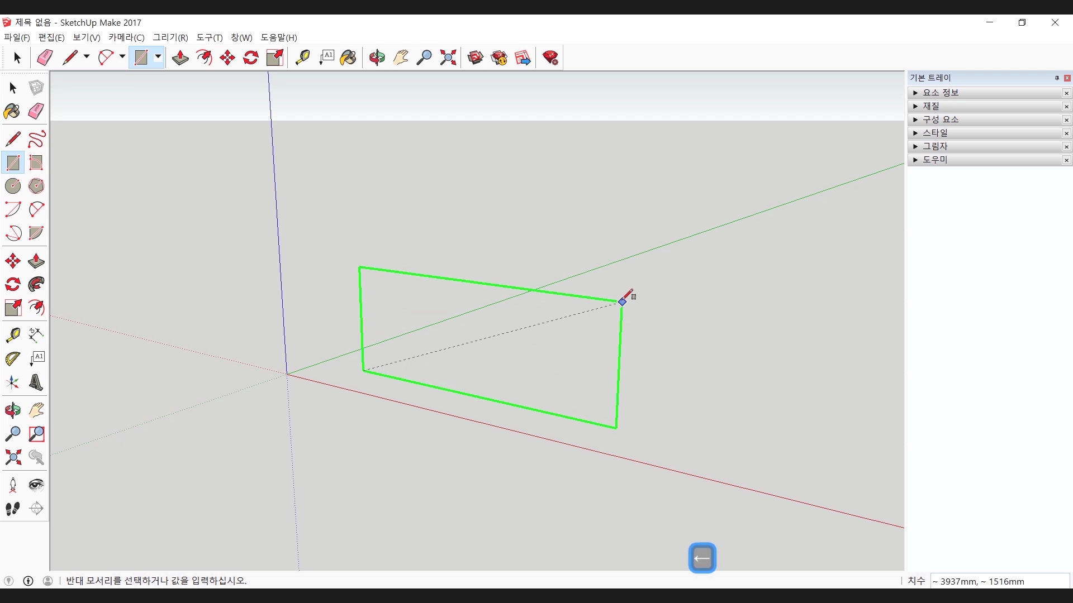Viewport: 1073px width, 603px height.
Task: Click the 치수 measurement input field
Action: click(999, 581)
